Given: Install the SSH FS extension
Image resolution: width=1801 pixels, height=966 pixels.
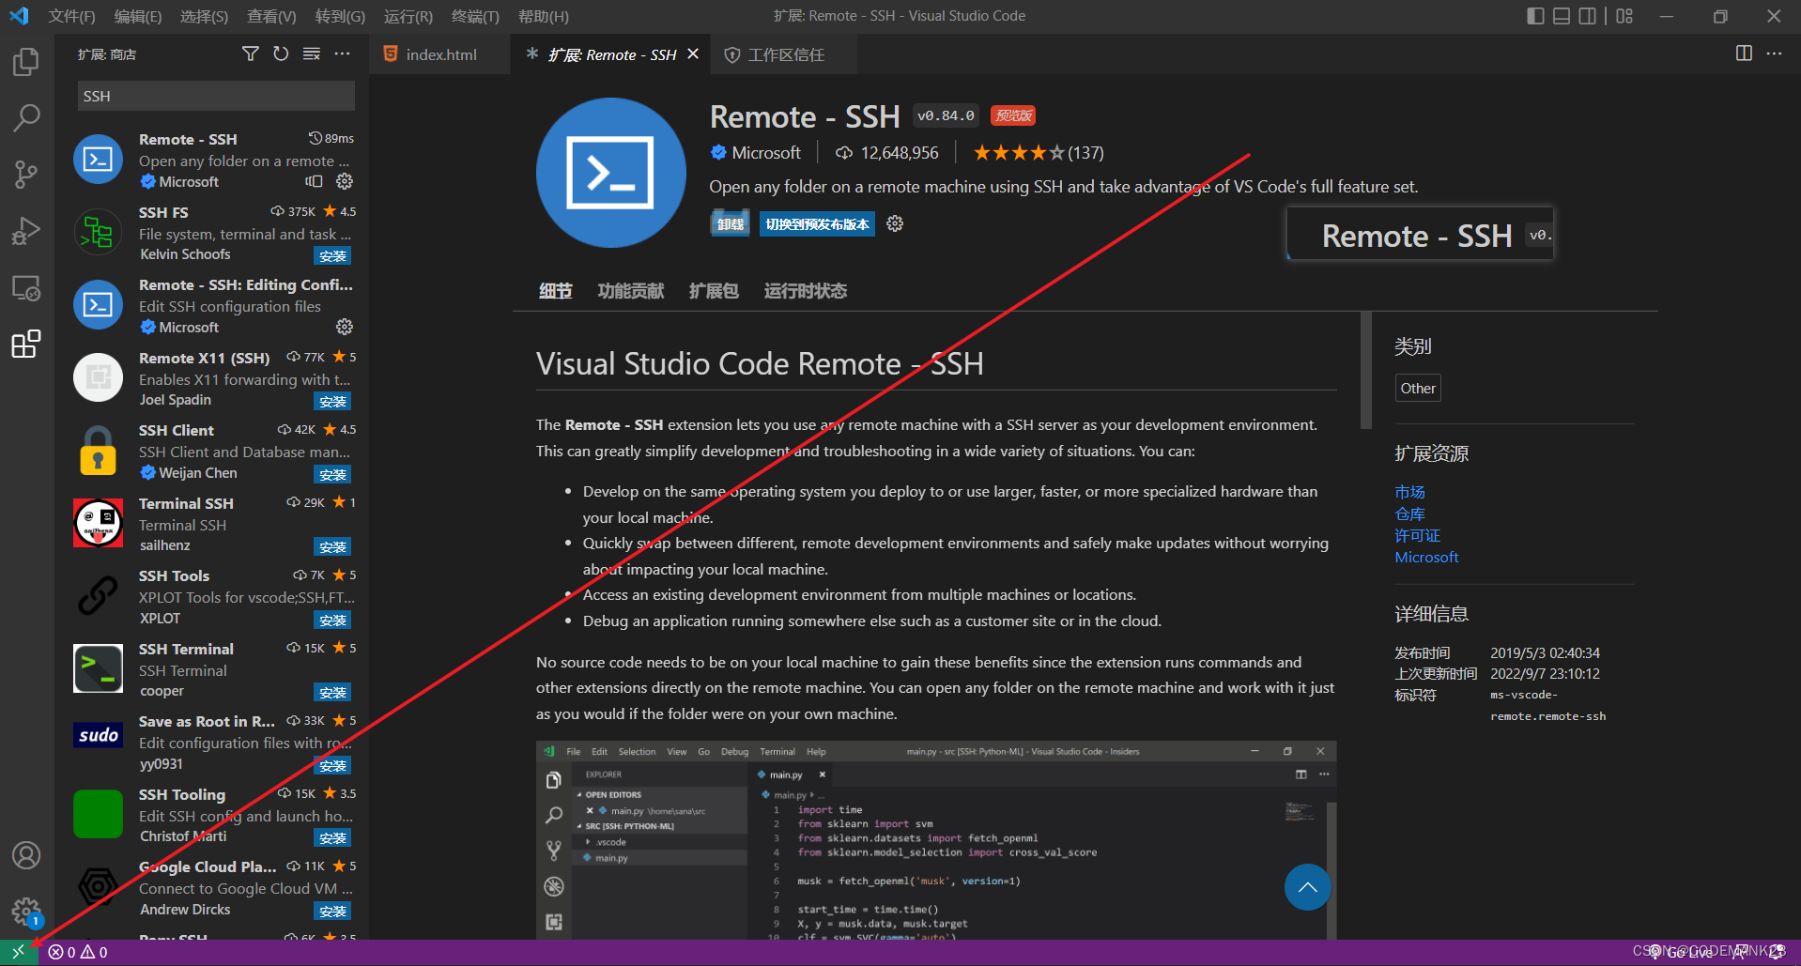Looking at the screenshot, I should [x=332, y=255].
